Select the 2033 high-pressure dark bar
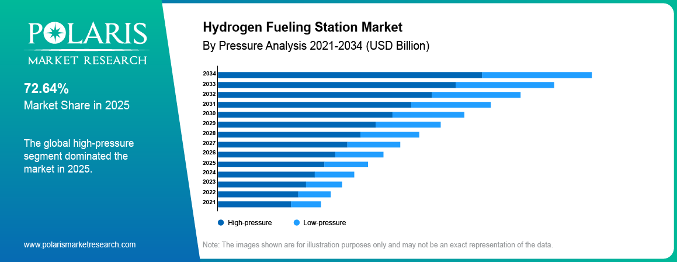Screen dimensions: 677x262 (337, 85)
